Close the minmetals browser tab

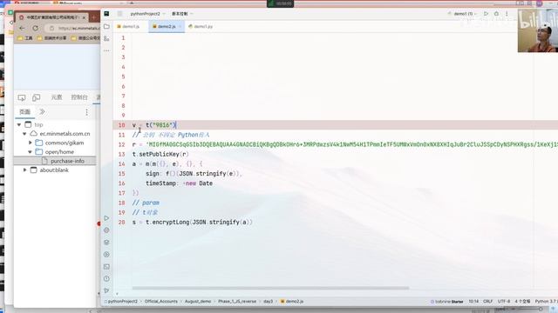click(x=84, y=17)
